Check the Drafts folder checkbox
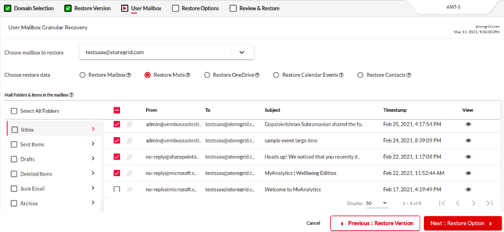The height and width of the screenshot is (232, 504). click(x=14, y=159)
